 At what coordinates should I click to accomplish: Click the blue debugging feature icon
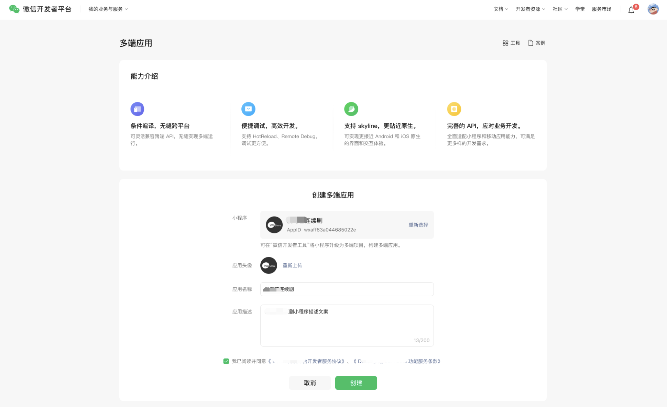(248, 109)
